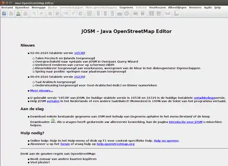Click the greyed-out Search magnifier icon
The height and width of the screenshot is (166, 228).
(x=50, y=14)
